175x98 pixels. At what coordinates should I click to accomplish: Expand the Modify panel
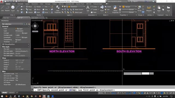39,15
